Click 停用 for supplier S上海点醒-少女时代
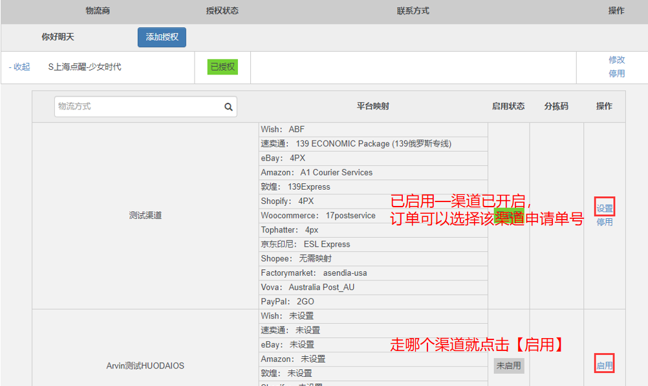Viewport: 648px width, 386px height. (x=616, y=74)
